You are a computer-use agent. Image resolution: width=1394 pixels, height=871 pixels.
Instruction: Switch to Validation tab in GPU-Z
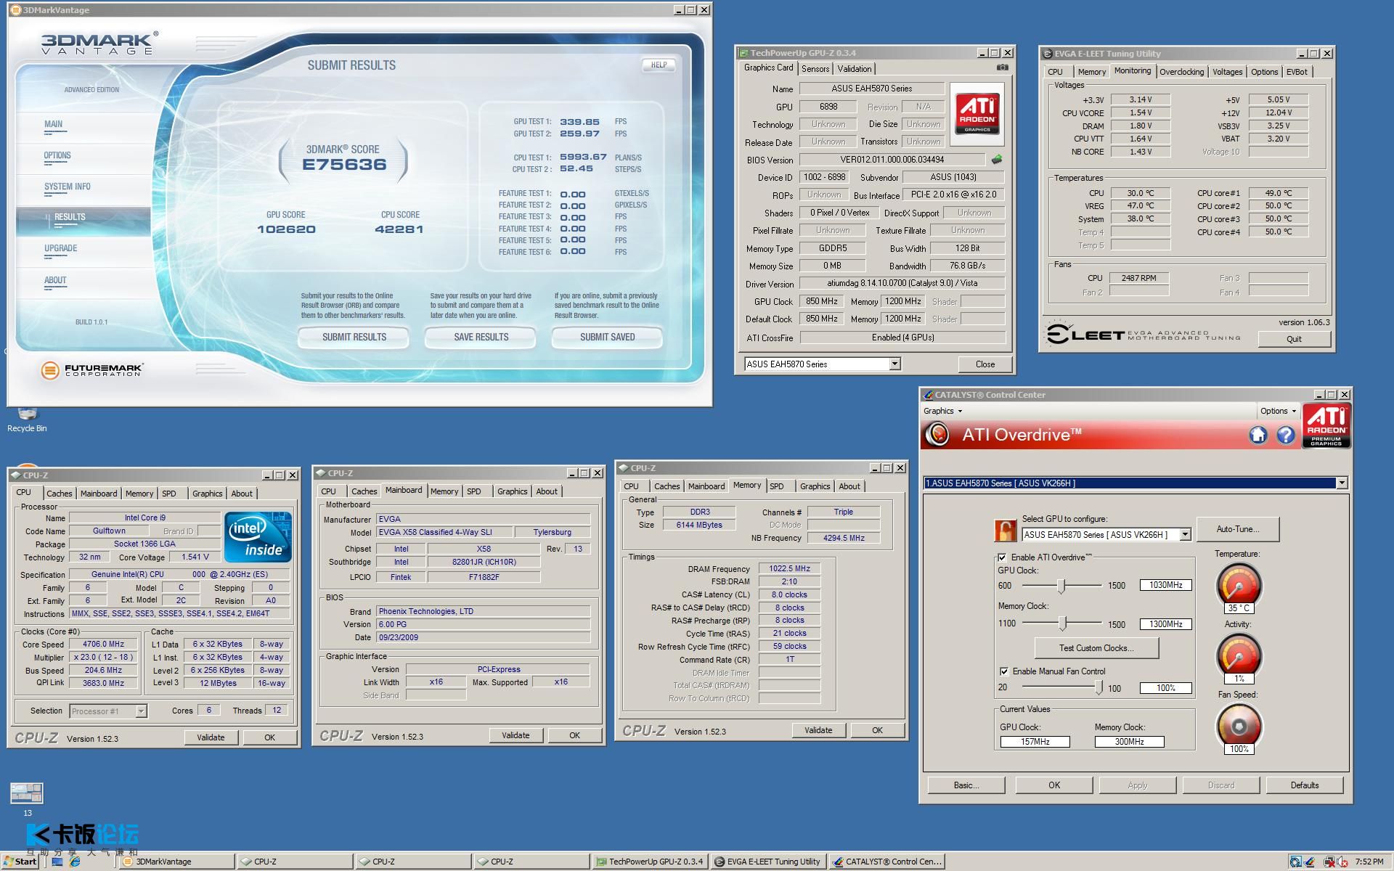pos(854,69)
